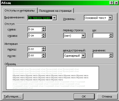Decrease the слева indent value
The height and width of the screenshot is (101, 119).
tap(44, 30)
